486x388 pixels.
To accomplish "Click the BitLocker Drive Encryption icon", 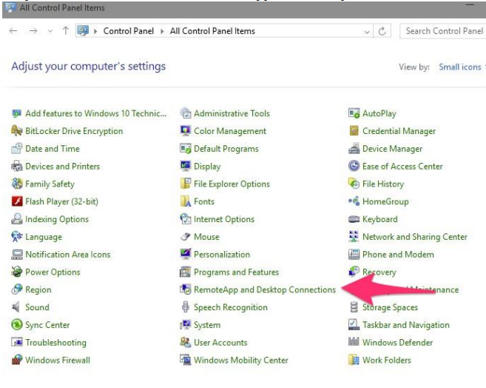I will coord(17,131).
